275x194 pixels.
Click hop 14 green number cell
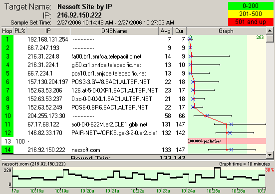pos(7,149)
